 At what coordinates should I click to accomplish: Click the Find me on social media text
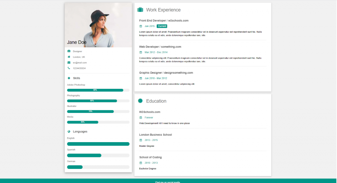[168, 182]
